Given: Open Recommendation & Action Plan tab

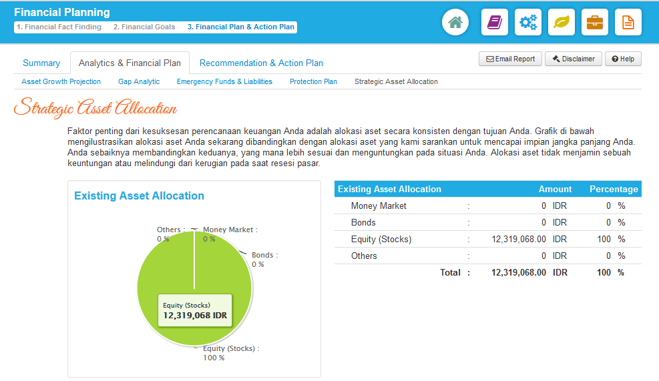Looking at the screenshot, I should tap(261, 63).
